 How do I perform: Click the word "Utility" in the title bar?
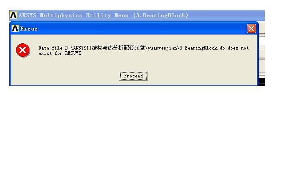pyautogui.click(x=99, y=15)
